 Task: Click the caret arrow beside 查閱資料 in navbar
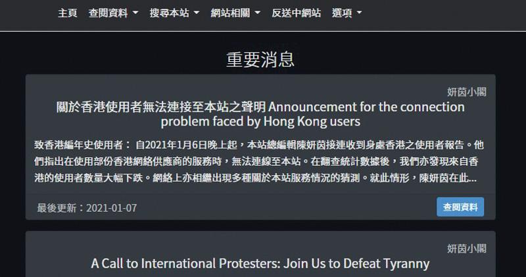click(135, 13)
